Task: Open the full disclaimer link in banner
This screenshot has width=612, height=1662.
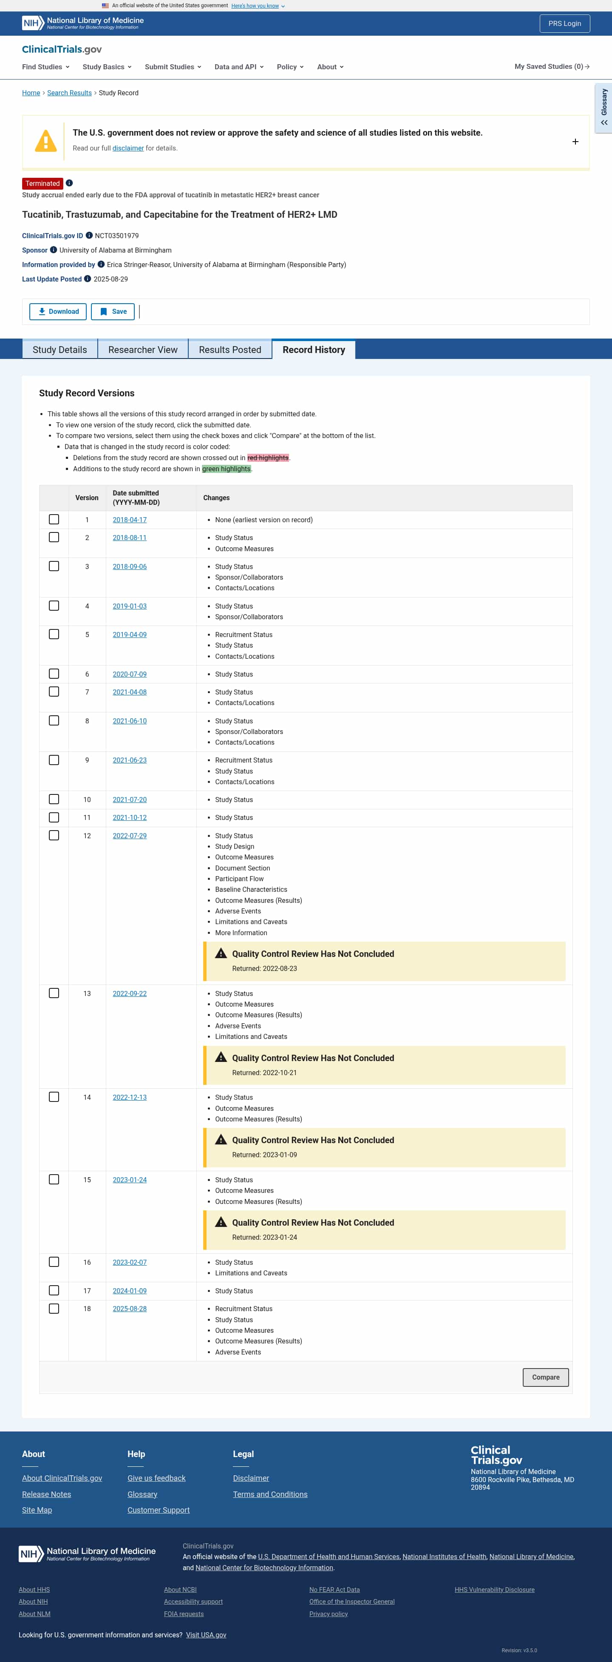Action: click(128, 148)
